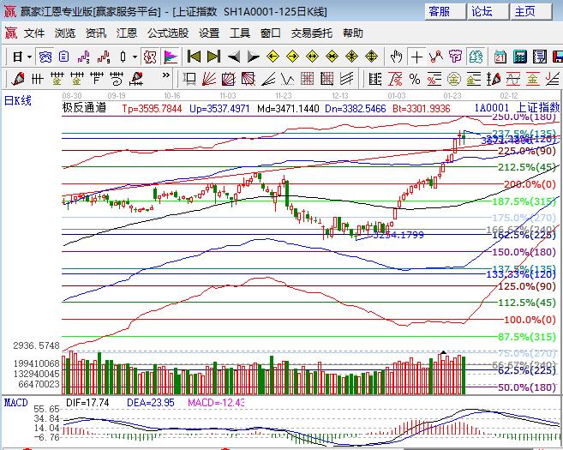This screenshot has height=450, width=563.
Task: Jump to last bar with skip-end arrow
Action: pos(213,57)
